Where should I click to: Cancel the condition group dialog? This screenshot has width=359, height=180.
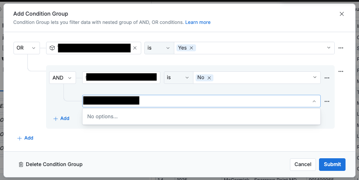coord(302,164)
